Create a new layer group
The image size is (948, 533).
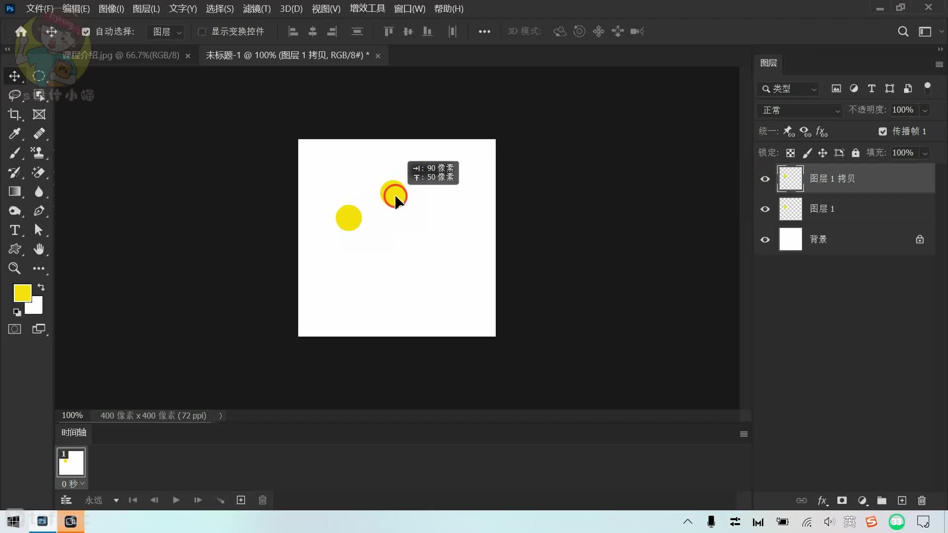(882, 500)
